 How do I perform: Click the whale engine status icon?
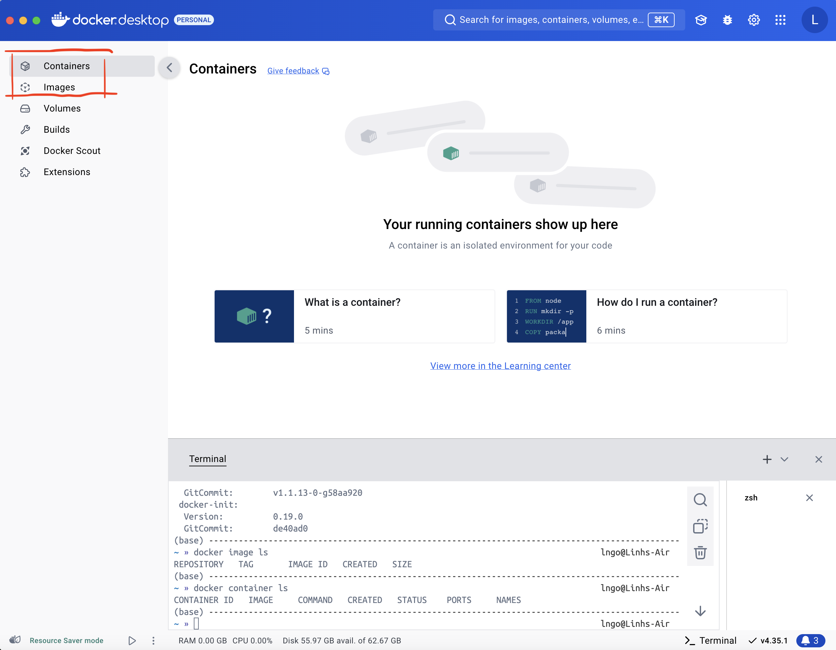click(15, 640)
